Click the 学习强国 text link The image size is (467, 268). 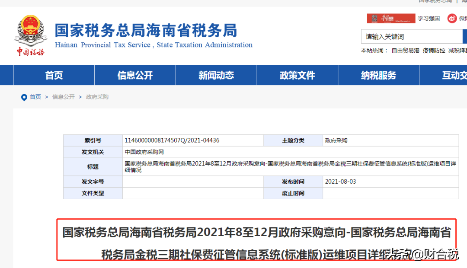pos(429,19)
